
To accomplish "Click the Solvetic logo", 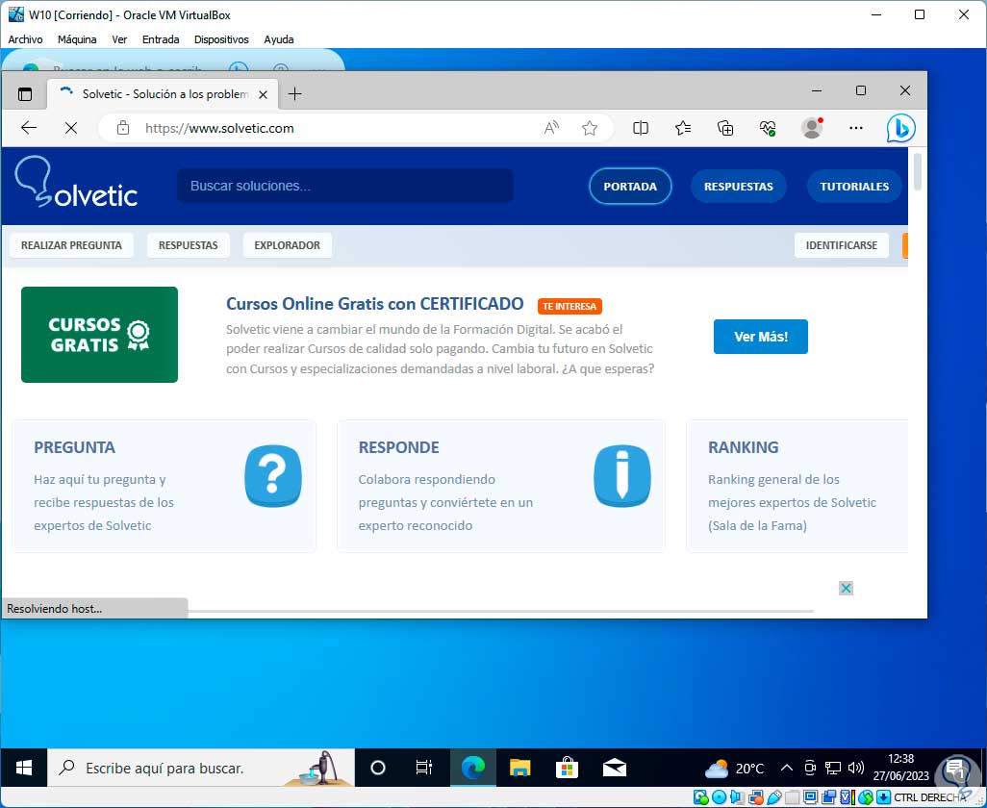I will 76,183.
